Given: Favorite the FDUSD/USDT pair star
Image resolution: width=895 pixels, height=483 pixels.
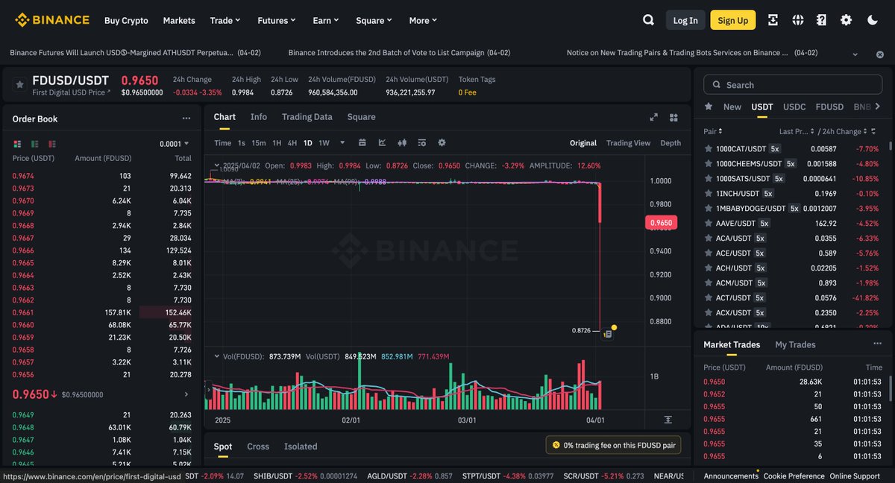Looking at the screenshot, I should click(19, 85).
